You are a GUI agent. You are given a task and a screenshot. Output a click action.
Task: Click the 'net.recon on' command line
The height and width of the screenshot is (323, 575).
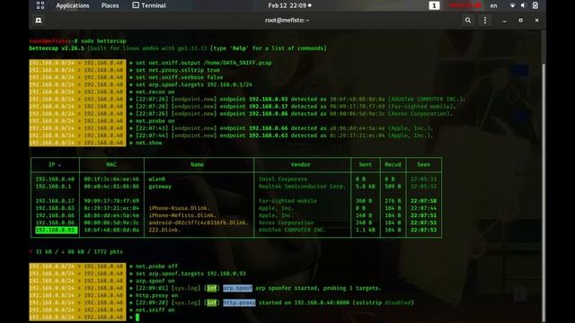155,92
